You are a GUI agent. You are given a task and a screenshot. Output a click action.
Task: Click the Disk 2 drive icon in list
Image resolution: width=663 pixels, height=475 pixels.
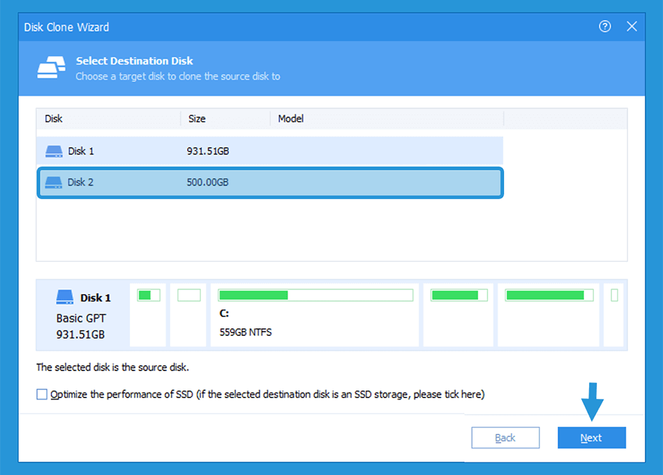pyautogui.click(x=54, y=182)
